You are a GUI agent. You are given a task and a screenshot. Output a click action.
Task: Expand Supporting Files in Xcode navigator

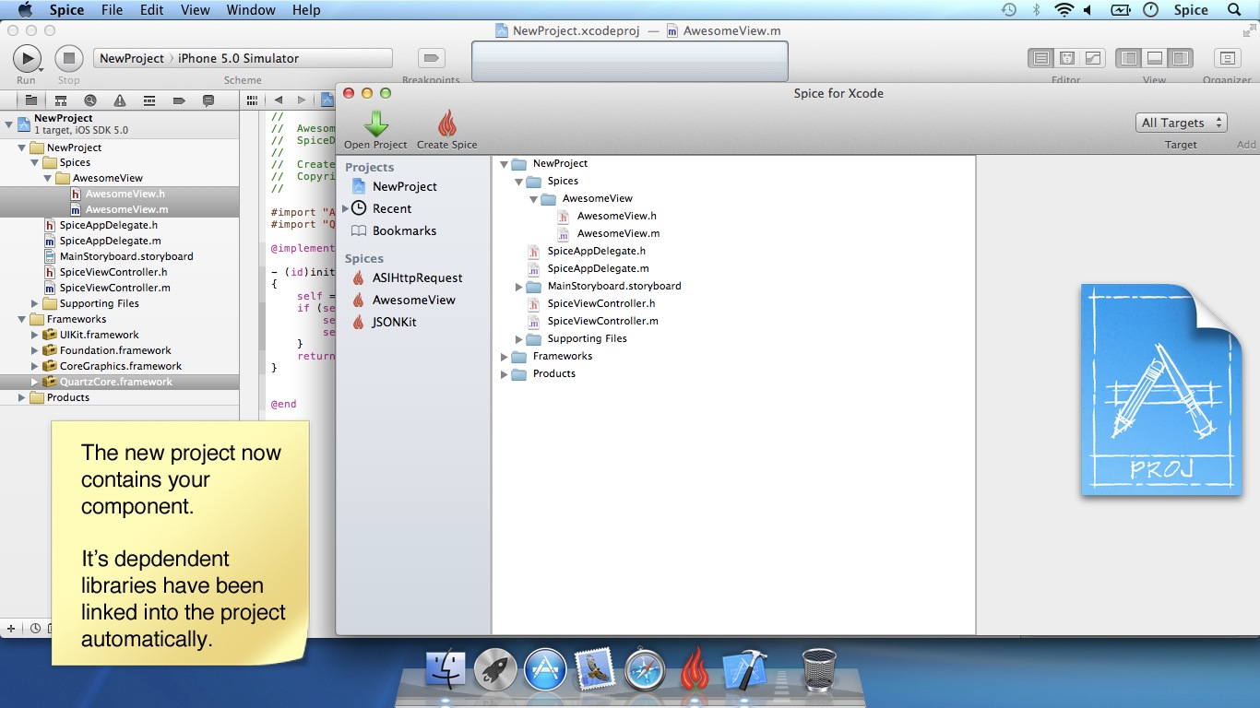(35, 303)
